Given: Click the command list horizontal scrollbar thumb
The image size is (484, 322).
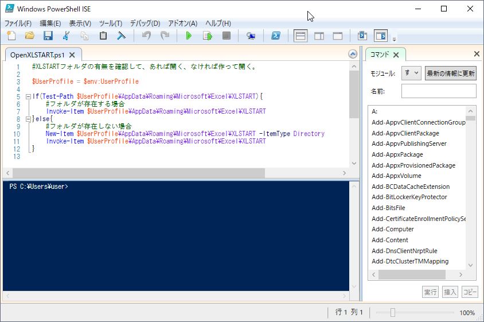Looking at the screenshot, I should (412, 274).
